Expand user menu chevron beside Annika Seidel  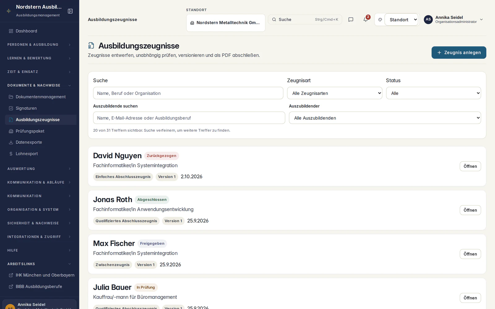pyautogui.click(x=481, y=19)
